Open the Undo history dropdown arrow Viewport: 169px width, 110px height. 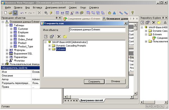(26, 13)
